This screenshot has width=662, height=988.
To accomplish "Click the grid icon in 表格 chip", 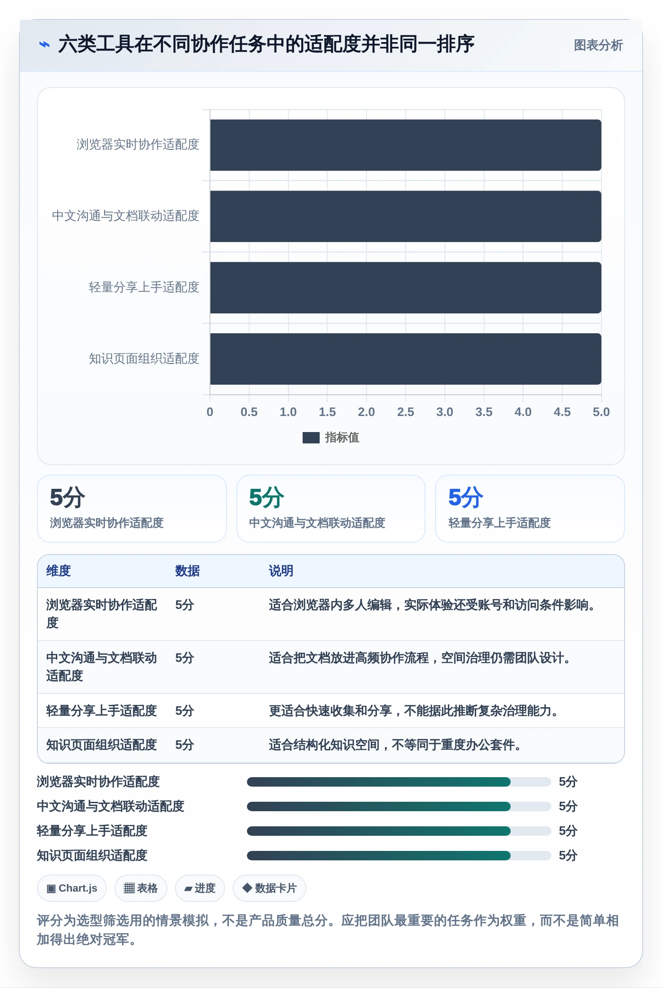I will tap(129, 888).
